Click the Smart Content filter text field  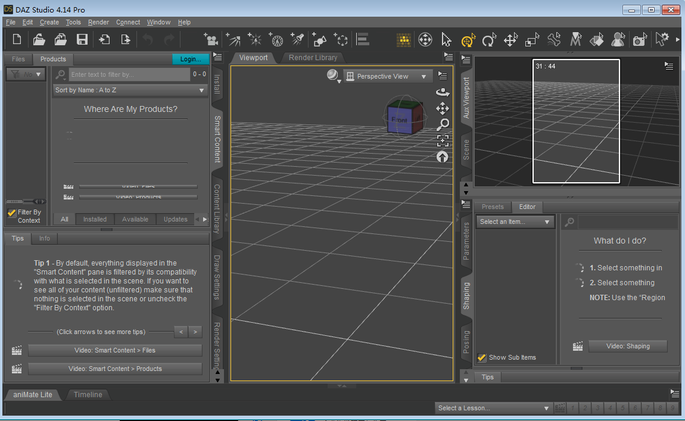[x=130, y=74]
